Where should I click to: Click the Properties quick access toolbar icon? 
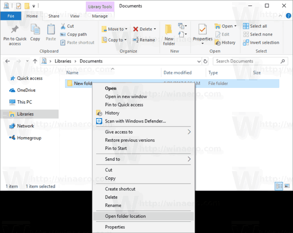(x=19, y=6)
